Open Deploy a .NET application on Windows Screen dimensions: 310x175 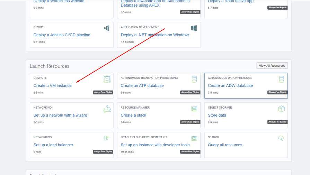point(155,35)
